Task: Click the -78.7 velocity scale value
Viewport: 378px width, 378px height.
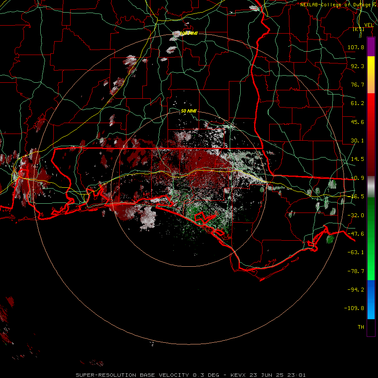Action: pyautogui.click(x=356, y=271)
